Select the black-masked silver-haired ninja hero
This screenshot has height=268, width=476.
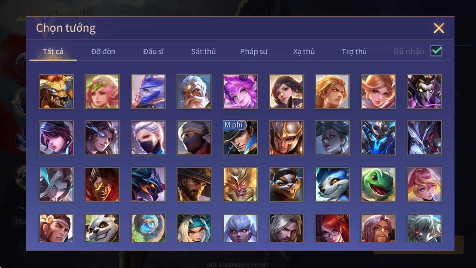pos(148,138)
